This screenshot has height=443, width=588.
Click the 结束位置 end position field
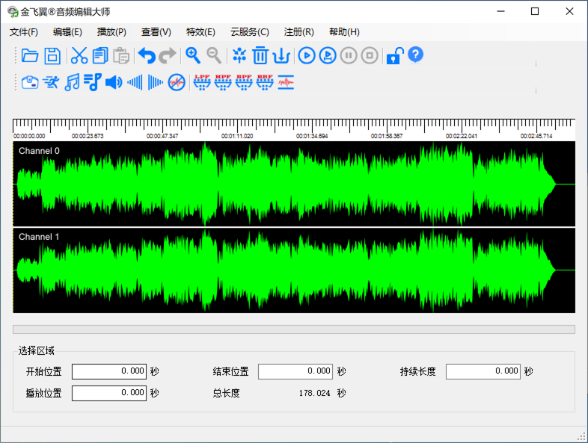pyautogui.click(x=295, y=371)
